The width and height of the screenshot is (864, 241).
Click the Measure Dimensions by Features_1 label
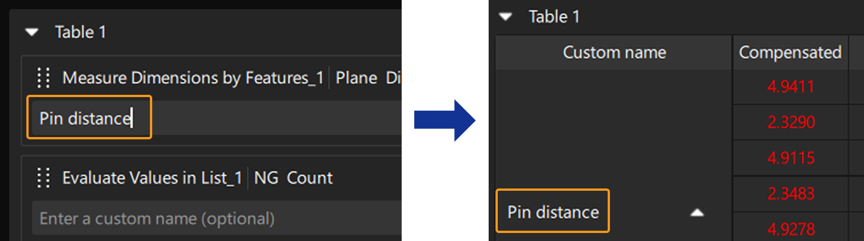click(193, 78)
